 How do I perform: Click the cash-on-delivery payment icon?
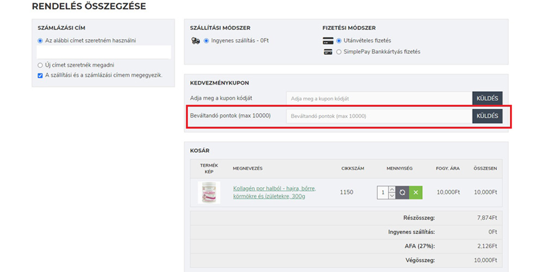[x=328, y=41]
